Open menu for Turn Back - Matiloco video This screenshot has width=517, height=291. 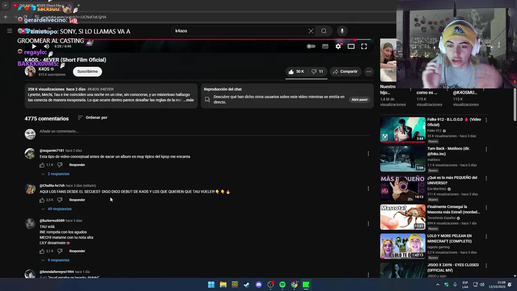(x=486, y=149)
